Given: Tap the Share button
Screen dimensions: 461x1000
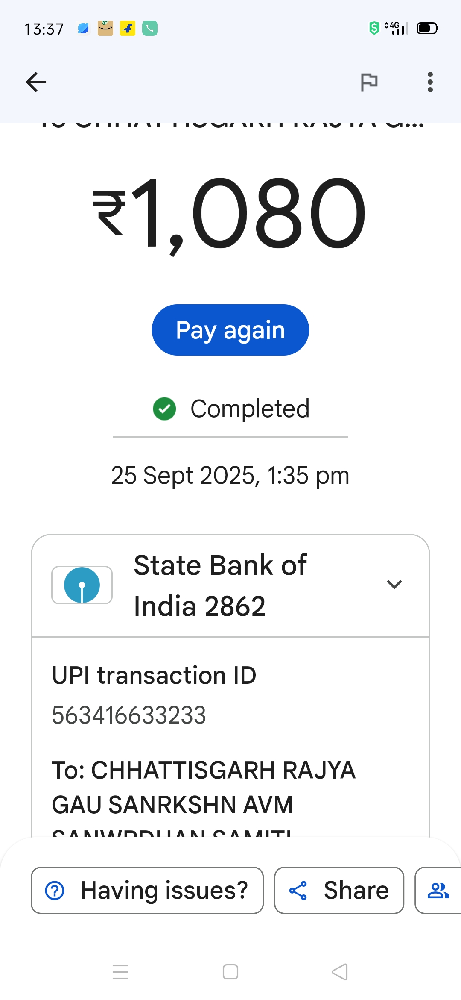Looking at the screenshot, I should click(x=339, y=890).
